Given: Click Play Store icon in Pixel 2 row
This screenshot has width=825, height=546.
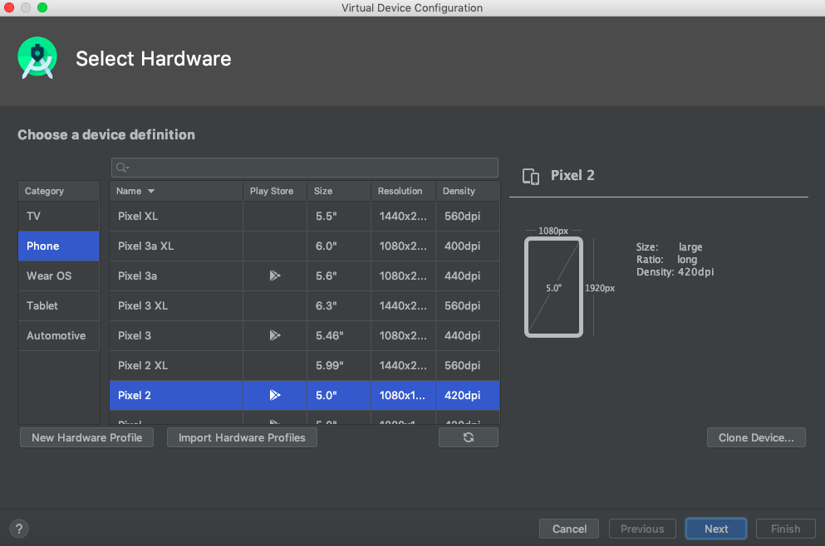Looking at the screenshot, I should tap(275, 395).
